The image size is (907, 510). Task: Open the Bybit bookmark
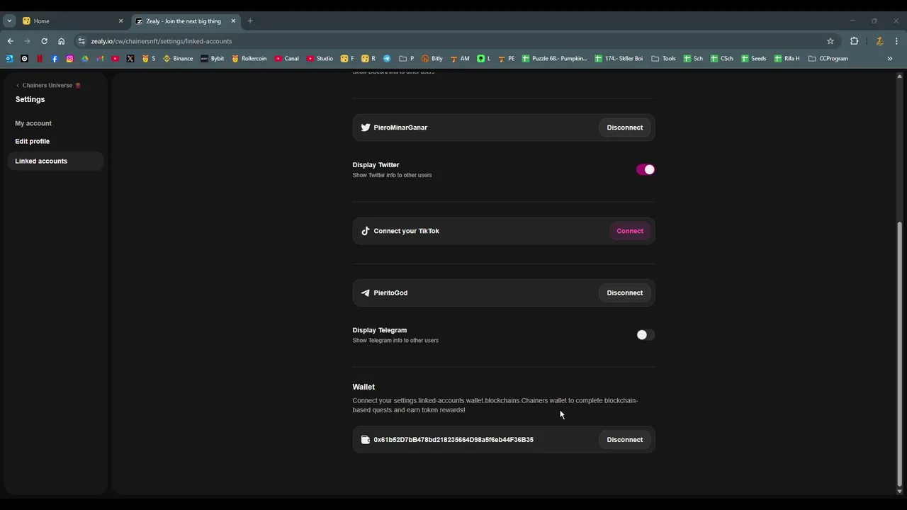click(x=212, y=59)
